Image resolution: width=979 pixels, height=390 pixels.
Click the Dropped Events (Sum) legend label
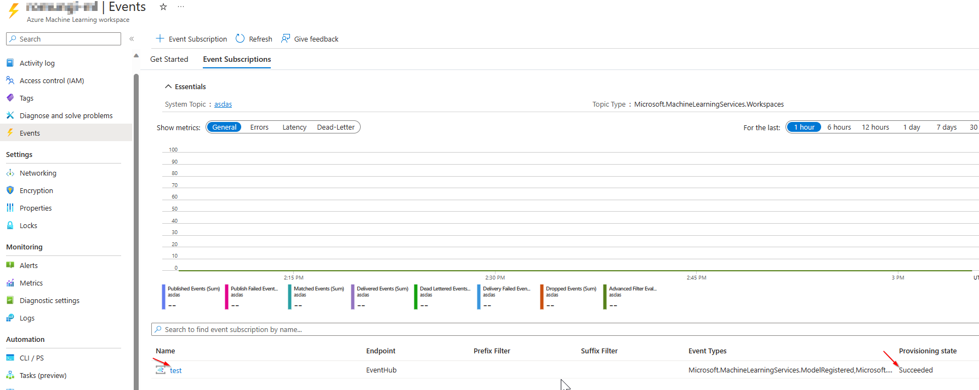[x=571, y=288]
